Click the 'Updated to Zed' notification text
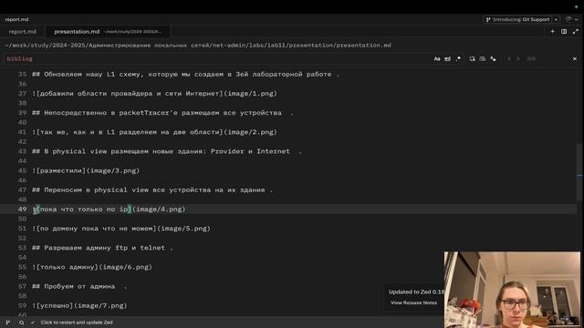 tap(416, 292)
